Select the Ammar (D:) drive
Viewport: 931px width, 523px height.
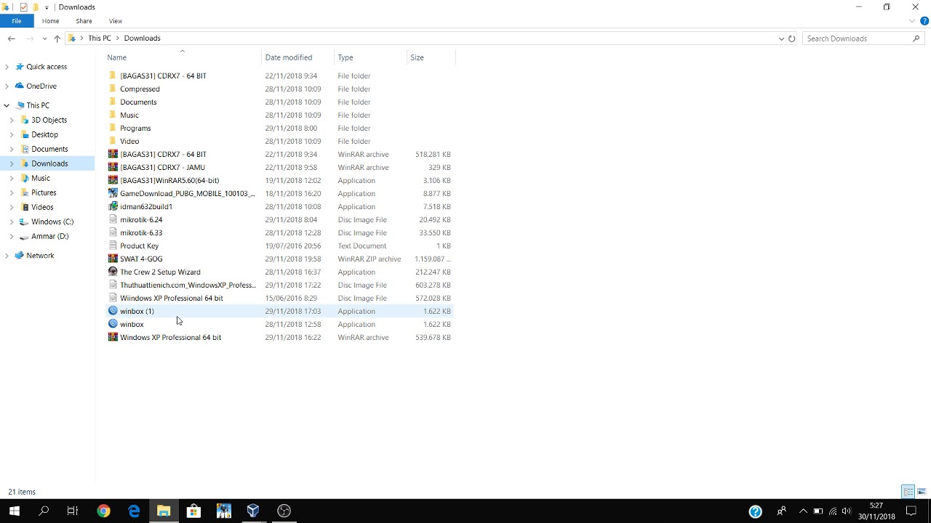(x=50, y=236)
